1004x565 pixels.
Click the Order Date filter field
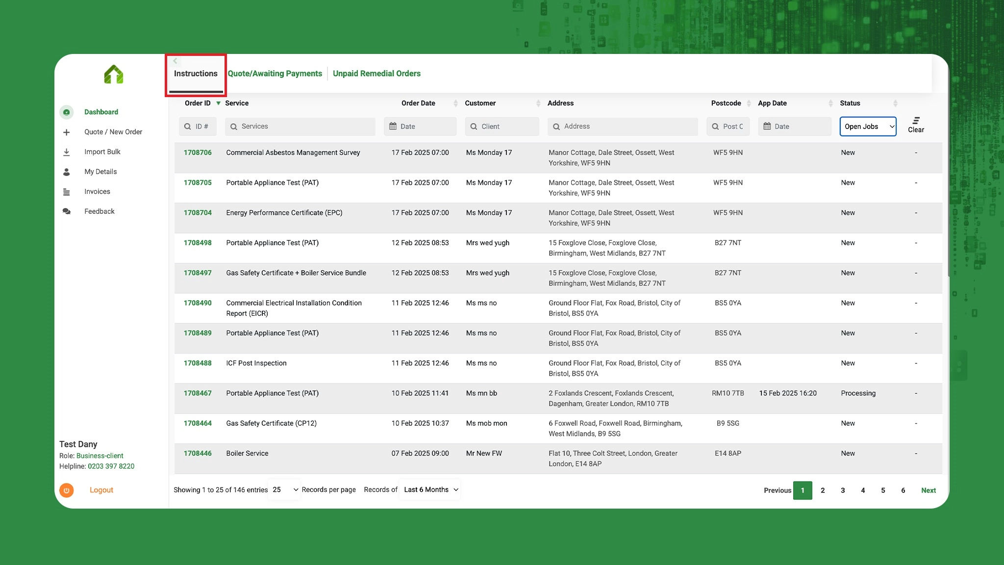420,127
